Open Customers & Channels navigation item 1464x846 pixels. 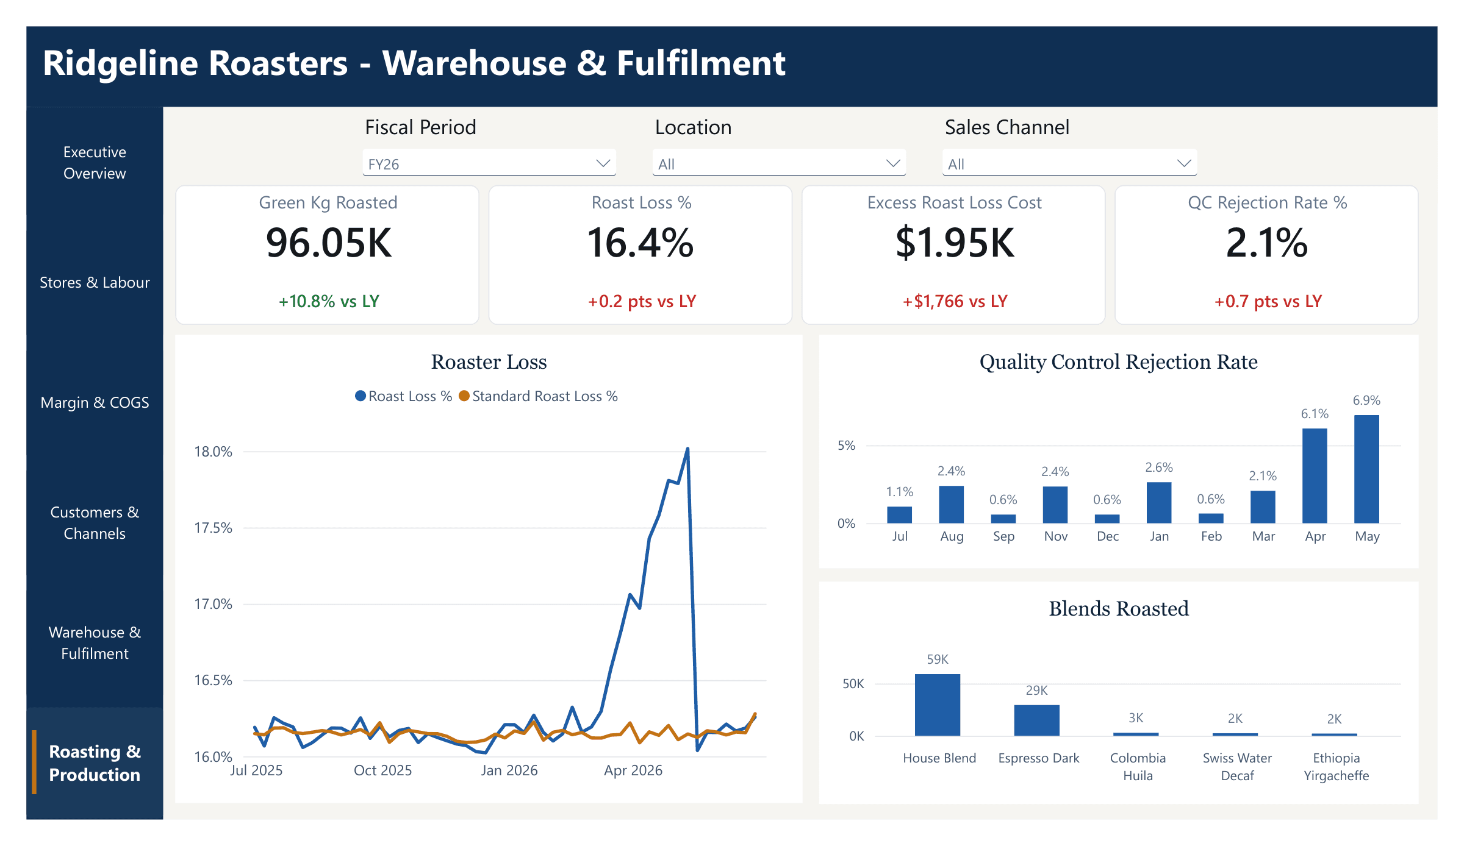point(95,522)
